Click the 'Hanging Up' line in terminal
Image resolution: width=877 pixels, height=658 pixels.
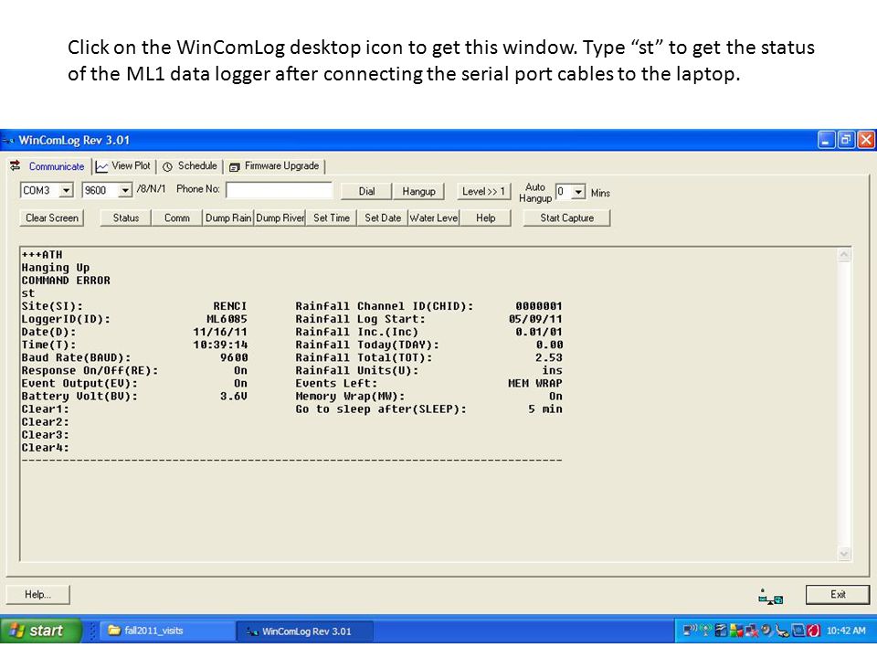(x=56, y=268)
